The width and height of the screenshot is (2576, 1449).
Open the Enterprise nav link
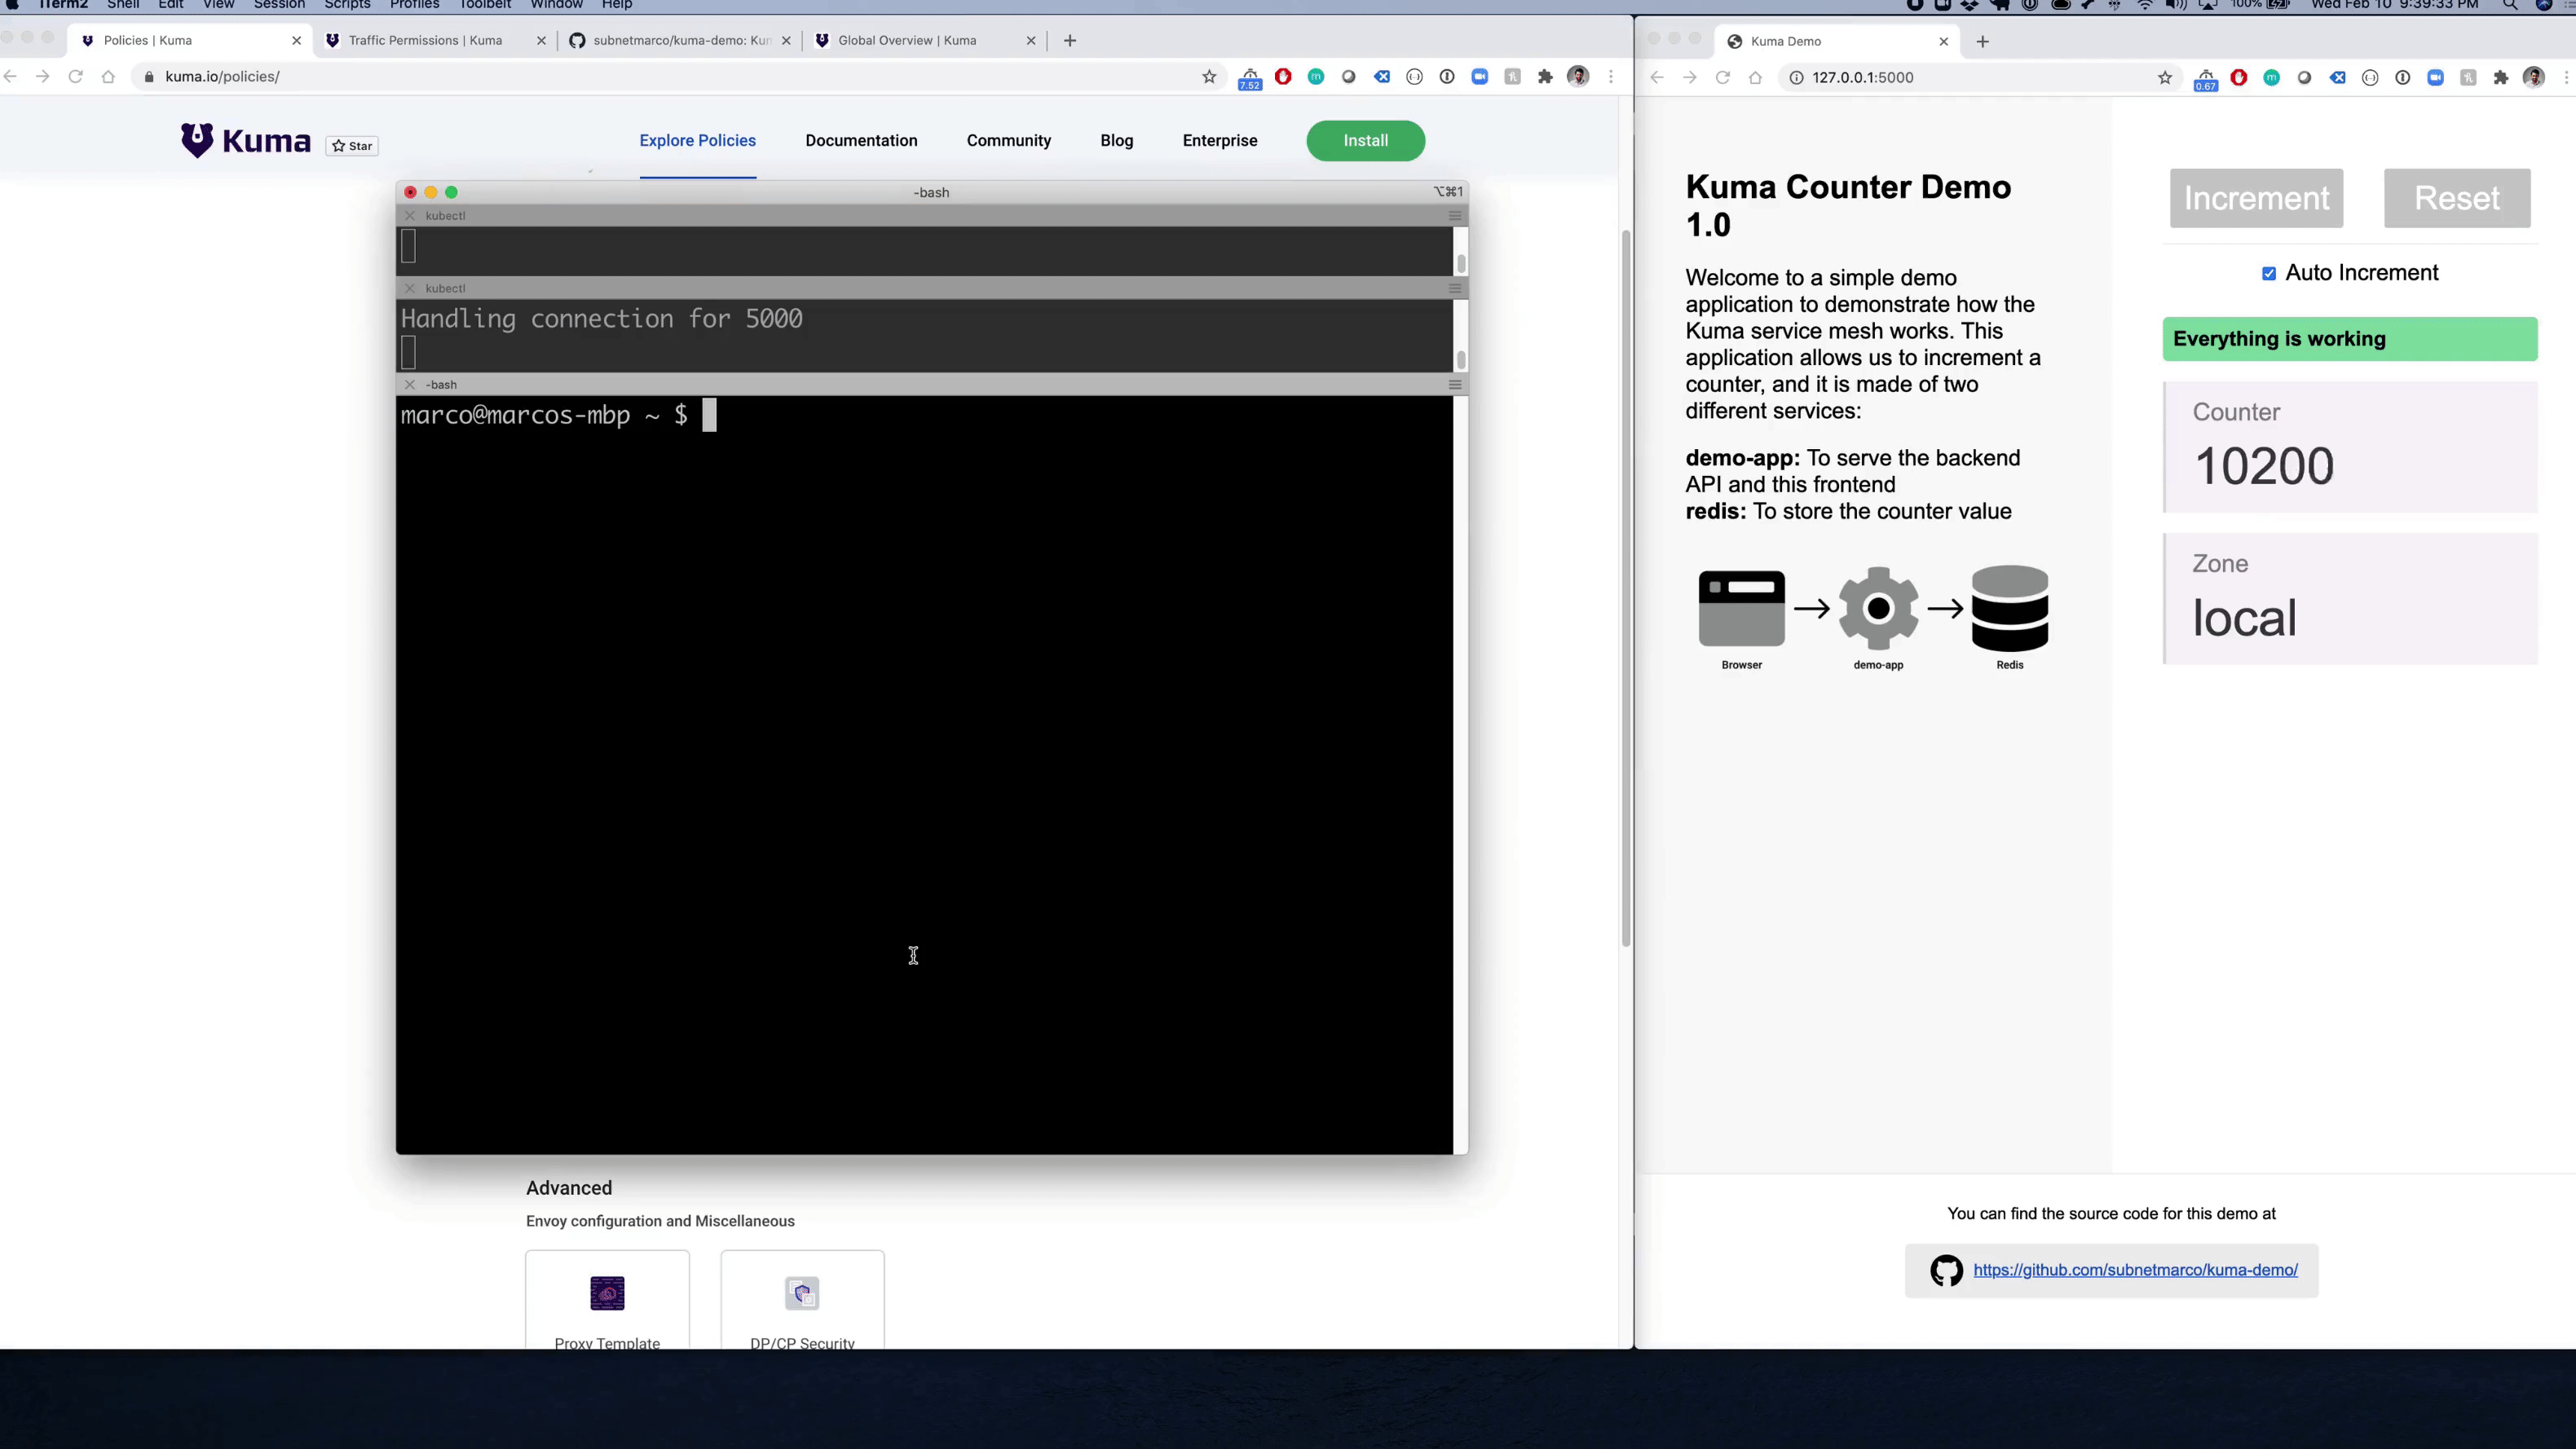(1220, 141)
